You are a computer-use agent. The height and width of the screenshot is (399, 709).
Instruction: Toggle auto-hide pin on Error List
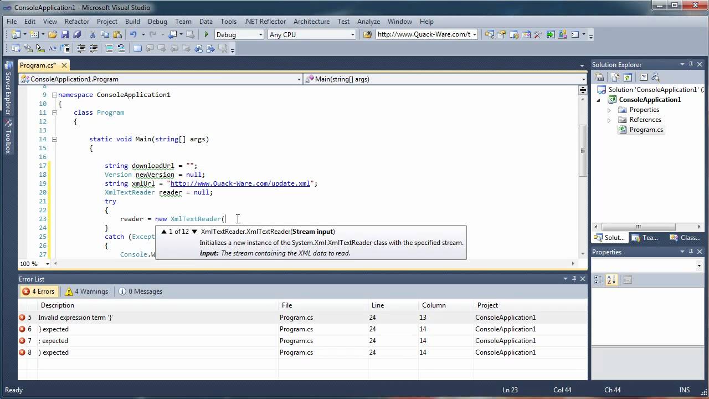(574, 279)
